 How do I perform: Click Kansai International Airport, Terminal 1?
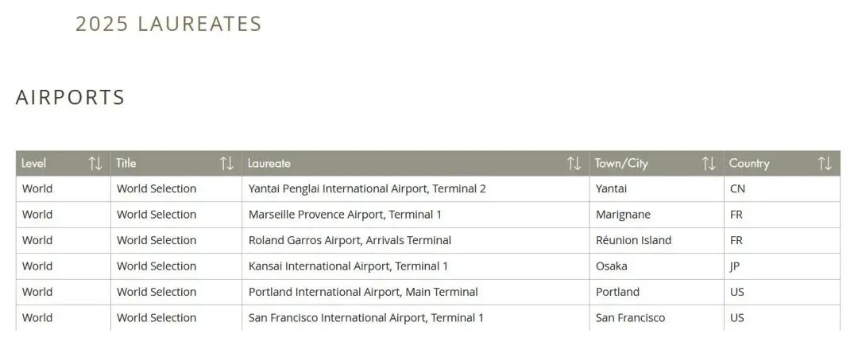click(348, 266)
